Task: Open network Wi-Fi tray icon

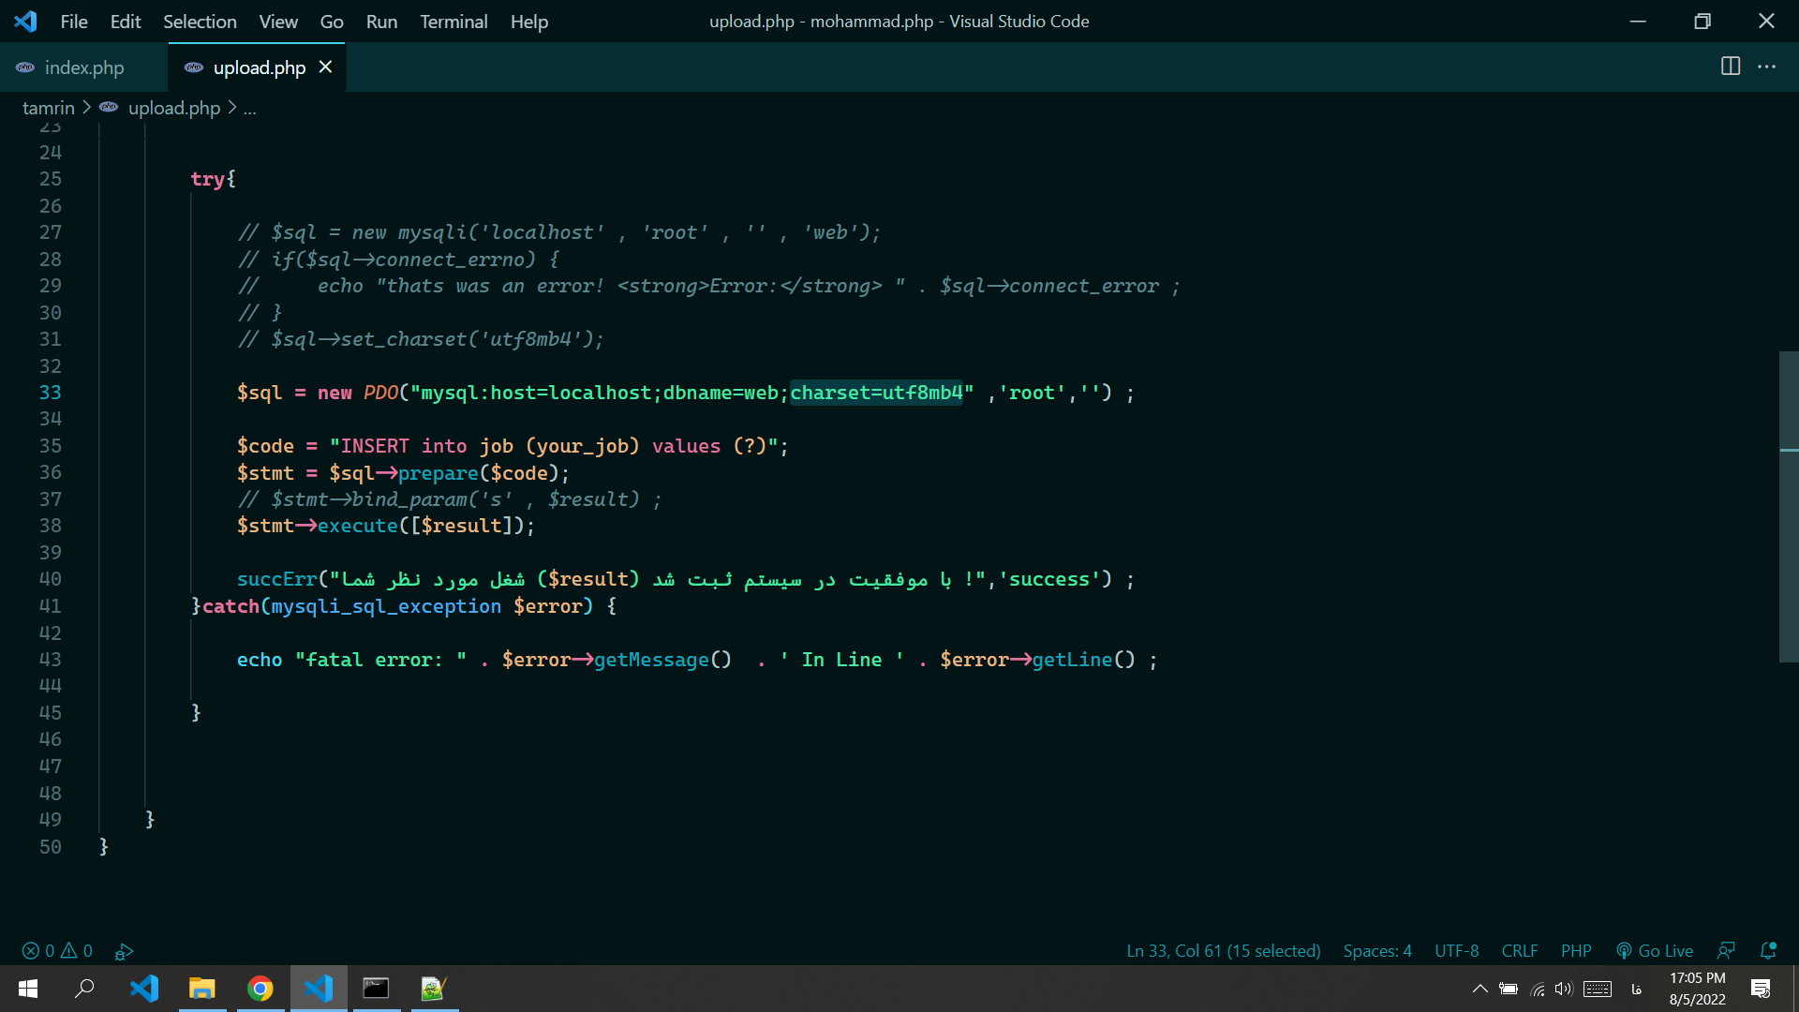Action: [1538, 989]
